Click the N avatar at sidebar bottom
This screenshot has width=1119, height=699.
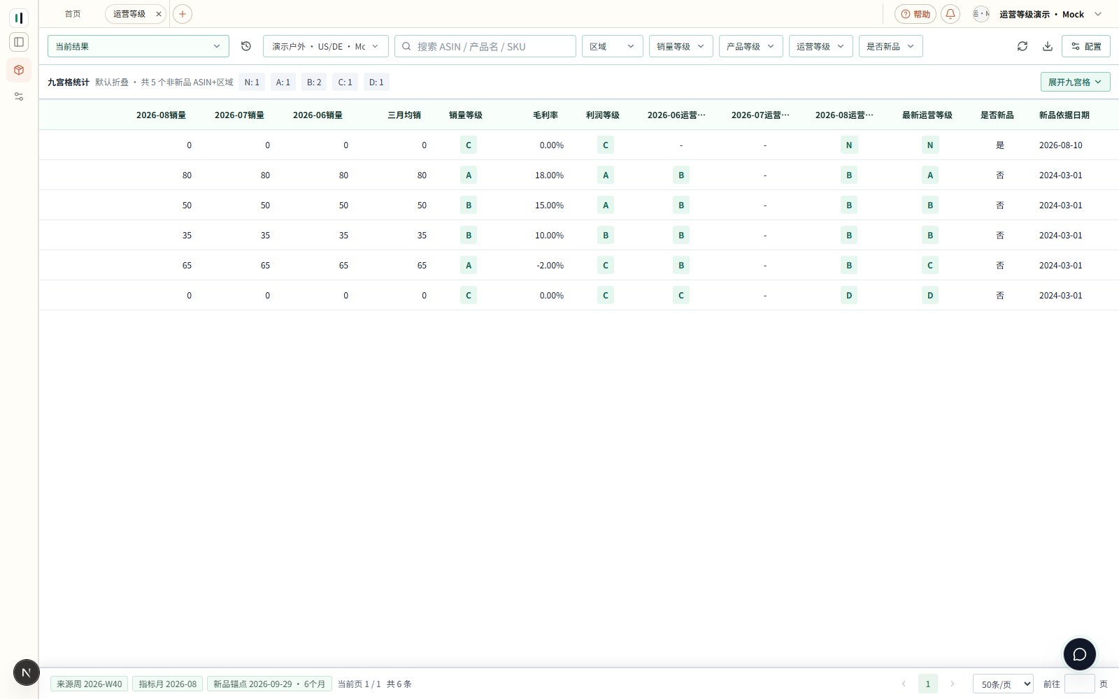click(x=27, y=672)
